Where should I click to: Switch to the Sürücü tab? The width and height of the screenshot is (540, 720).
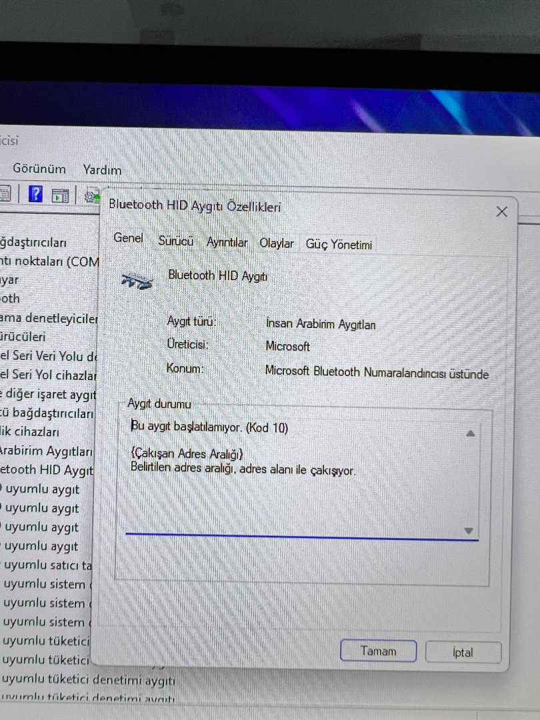(x=176, y=241)
